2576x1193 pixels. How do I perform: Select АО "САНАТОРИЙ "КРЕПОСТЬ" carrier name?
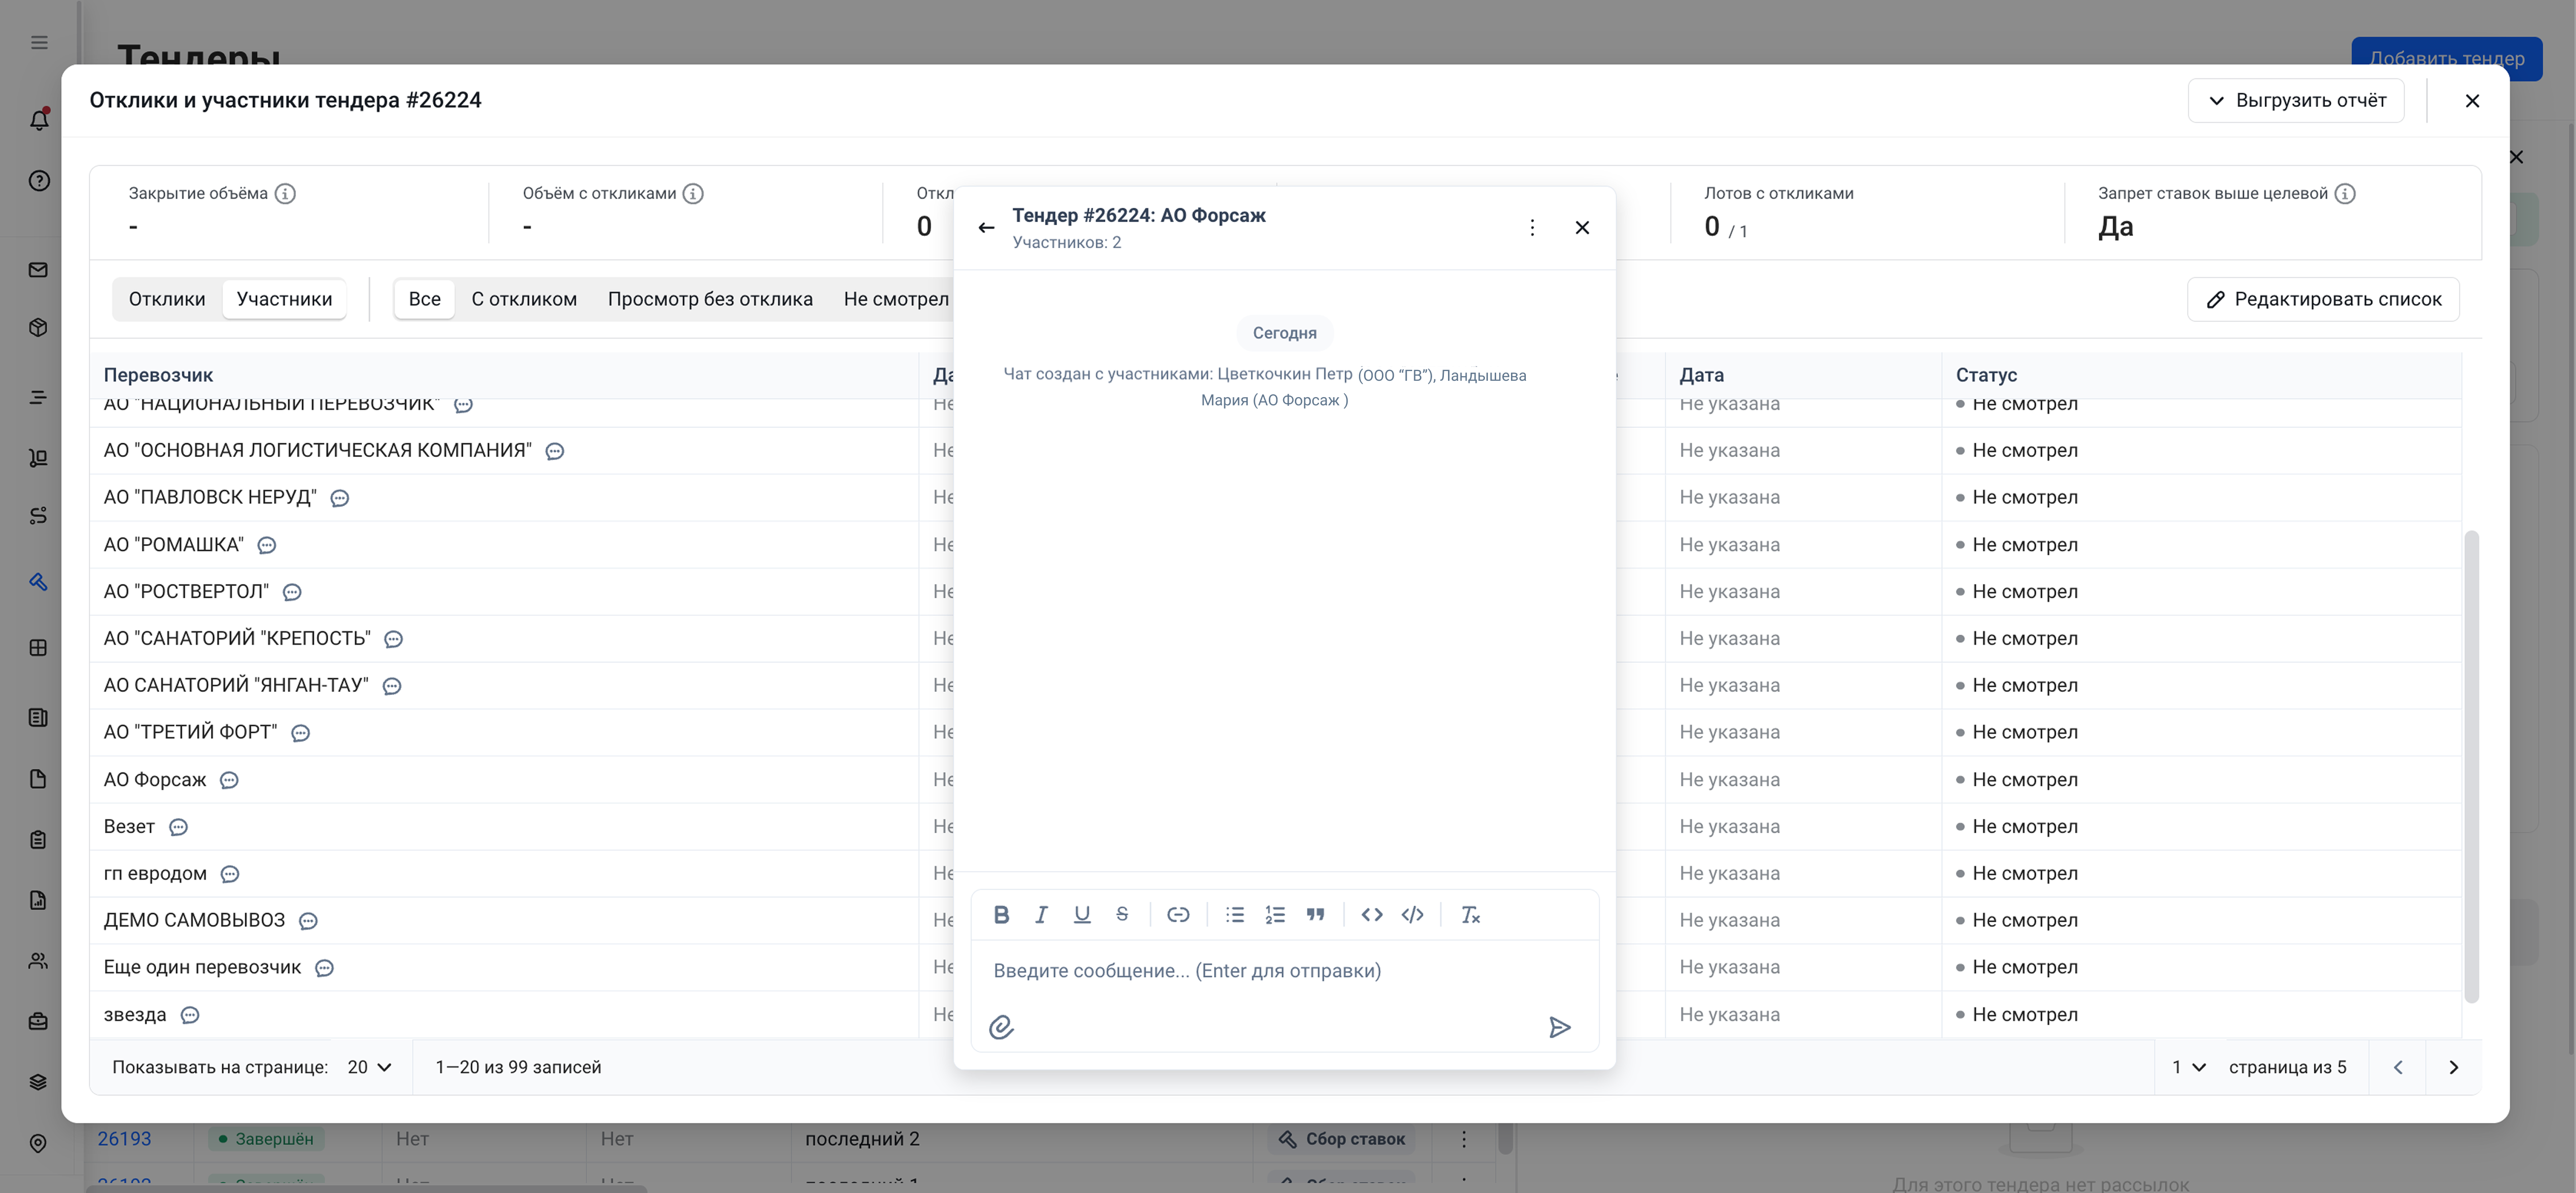(237, 638)
